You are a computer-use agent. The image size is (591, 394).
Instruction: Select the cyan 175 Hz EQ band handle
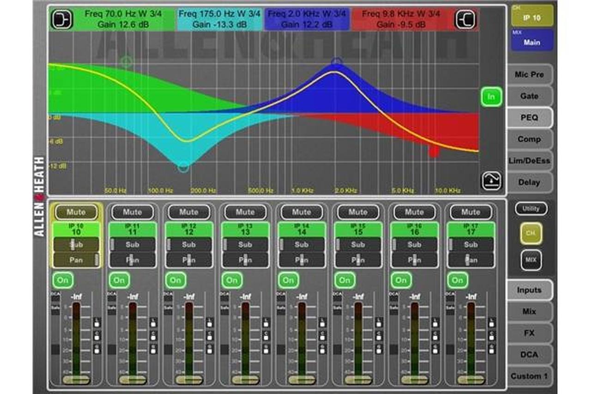[183, 167]
